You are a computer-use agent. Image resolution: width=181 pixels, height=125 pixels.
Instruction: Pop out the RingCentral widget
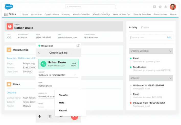point(78,46)
